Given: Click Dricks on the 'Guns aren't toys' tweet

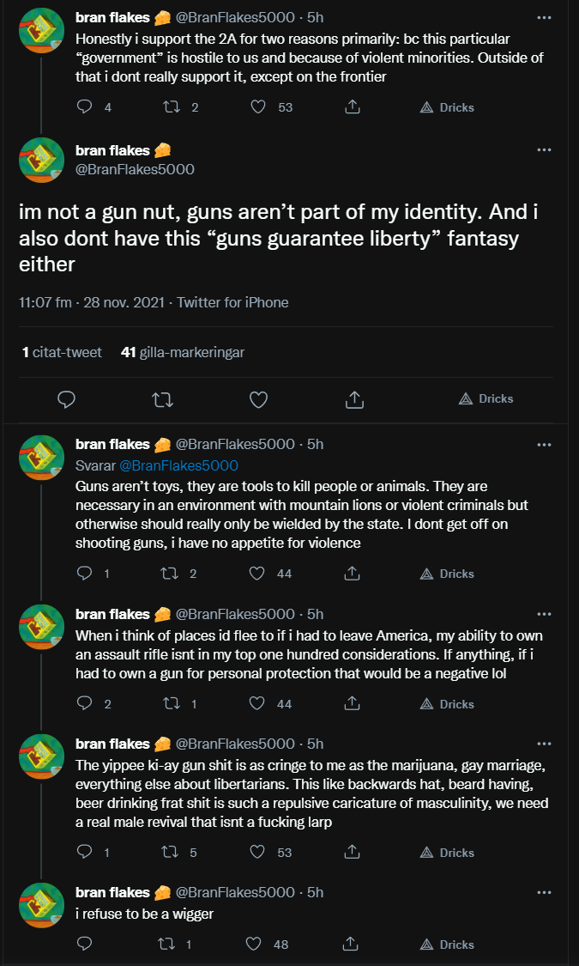Looking at the screenshot, I should (x=449, y=574).
